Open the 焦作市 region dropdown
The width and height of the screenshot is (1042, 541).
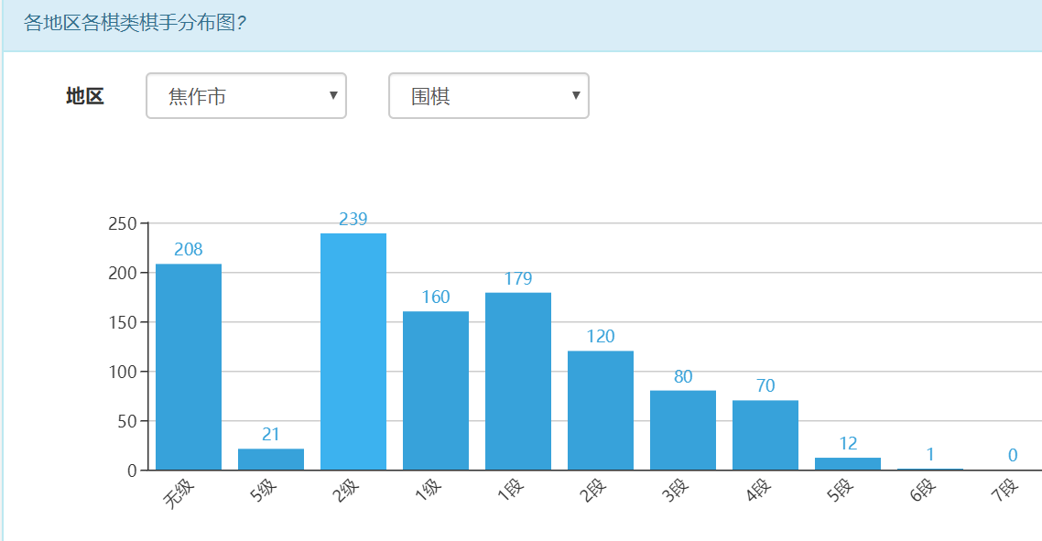point(245,96)
